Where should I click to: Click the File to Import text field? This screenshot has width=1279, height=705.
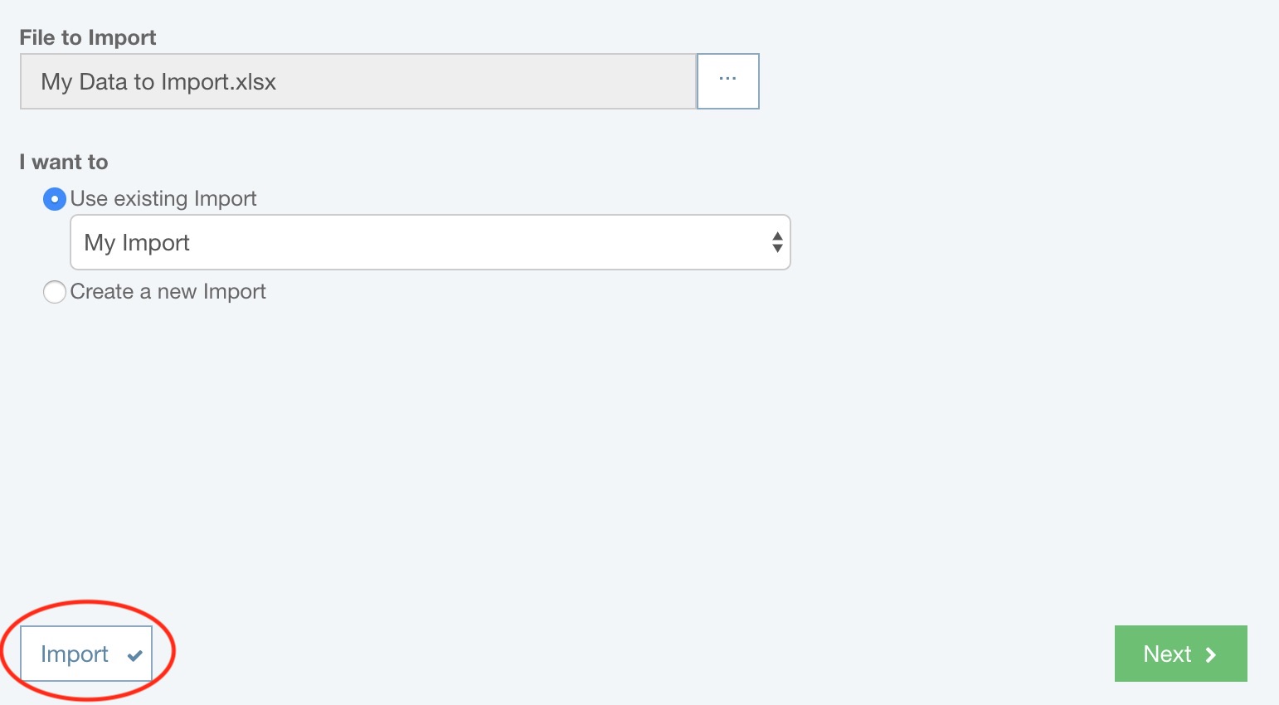[357, 80]
